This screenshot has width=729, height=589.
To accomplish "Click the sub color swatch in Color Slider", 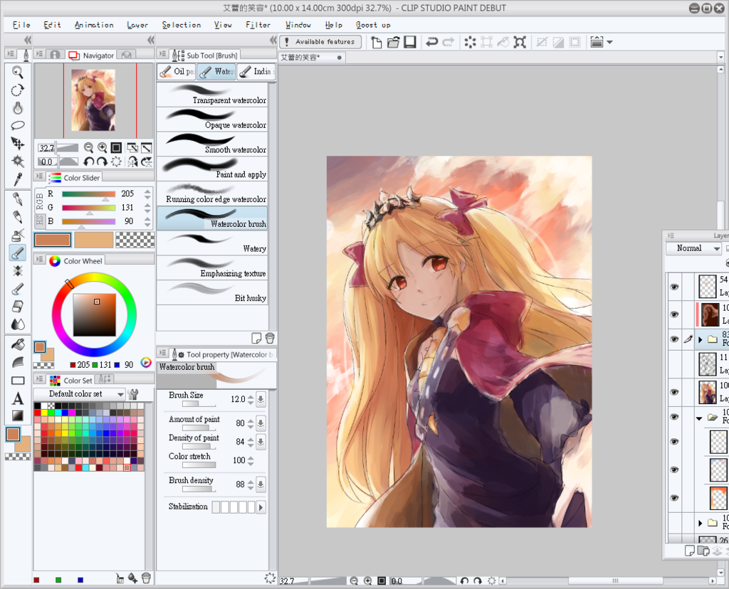I will pos(93,240).
